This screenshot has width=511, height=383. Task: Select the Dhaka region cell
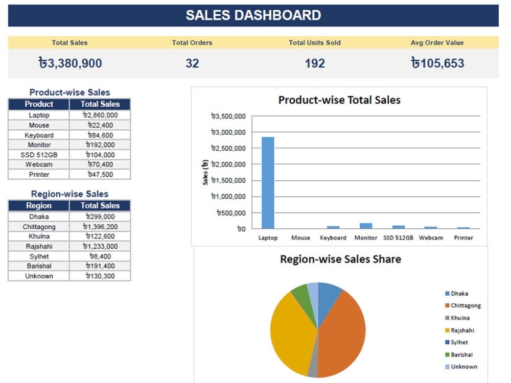(x=39, y=217)
